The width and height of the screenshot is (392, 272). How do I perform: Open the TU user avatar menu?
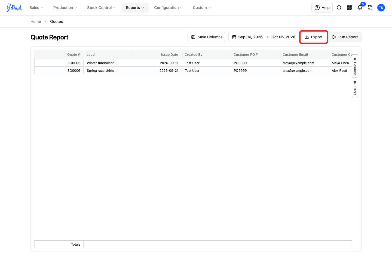point(381,8)
